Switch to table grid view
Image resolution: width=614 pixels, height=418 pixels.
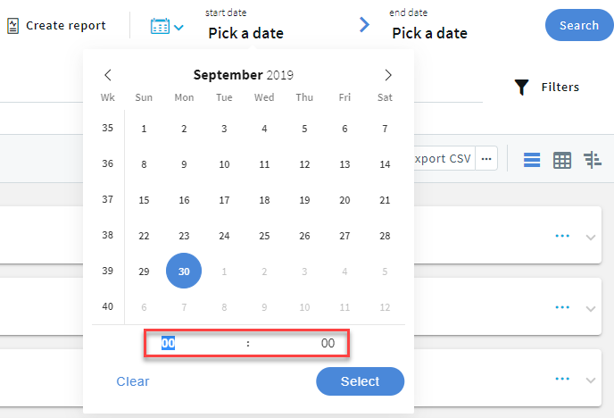(x=562, y=160)
